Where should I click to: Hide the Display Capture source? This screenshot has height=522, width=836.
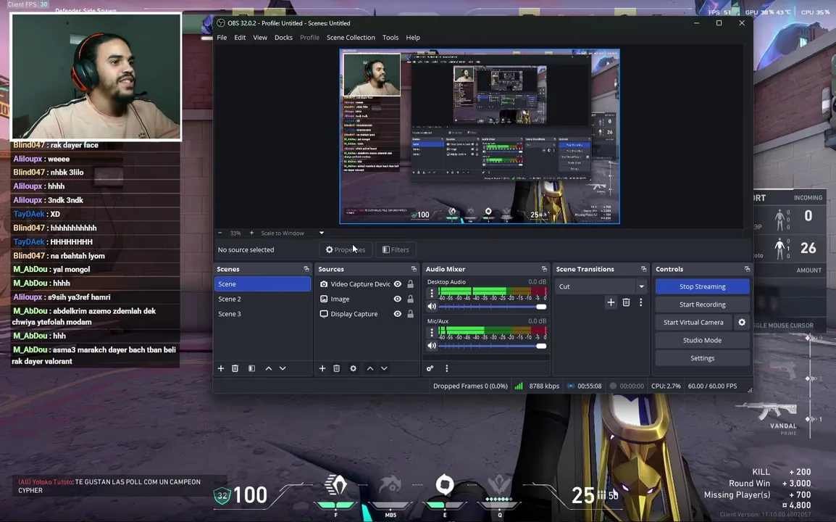click(397, 314)
